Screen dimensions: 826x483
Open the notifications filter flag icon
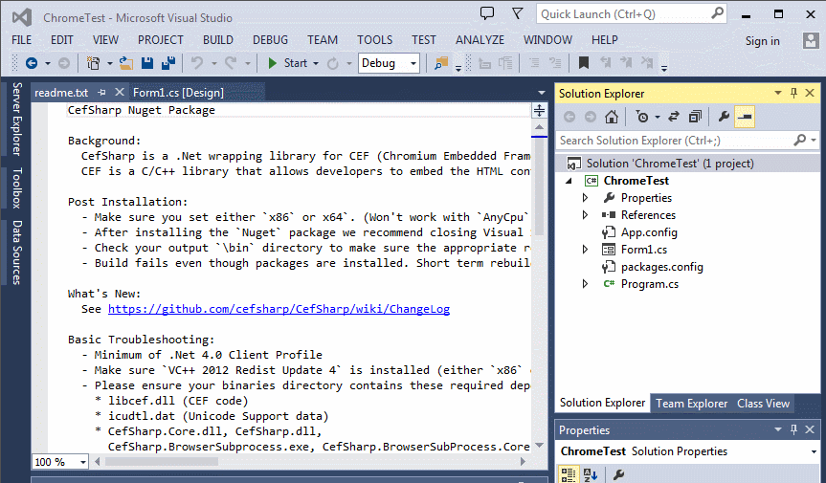point(518,13)
